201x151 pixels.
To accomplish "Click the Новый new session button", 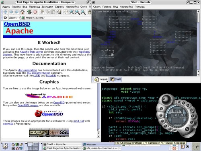I will [101, 79].
